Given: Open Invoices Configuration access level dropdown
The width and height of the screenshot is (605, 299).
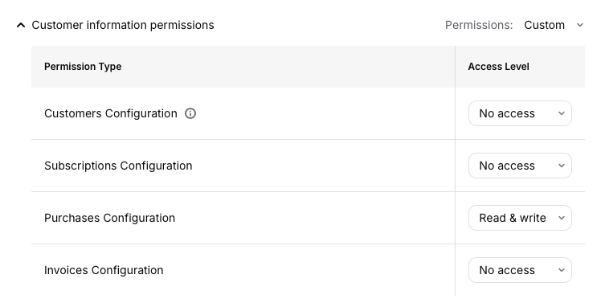Looking at the screenshot, I should (x=520, y=270).
